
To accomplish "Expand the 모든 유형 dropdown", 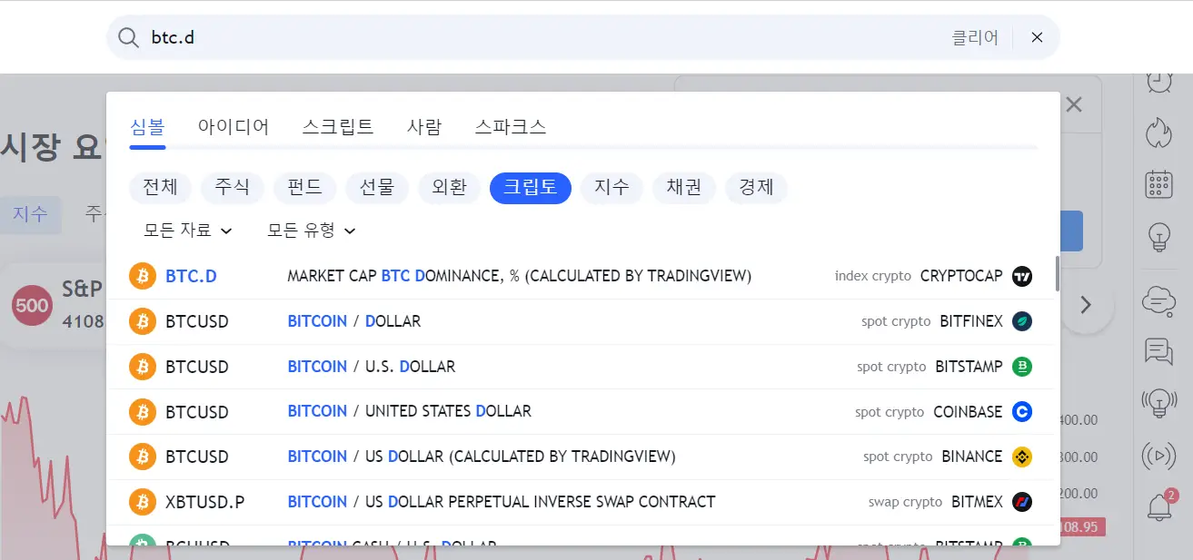I will pos(312,231).
